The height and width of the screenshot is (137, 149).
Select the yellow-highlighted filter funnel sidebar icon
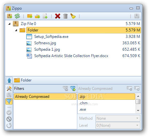[9, 101]
